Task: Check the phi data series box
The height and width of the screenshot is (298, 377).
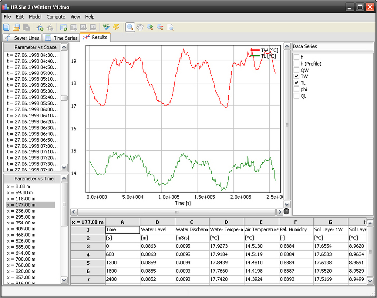Action: pyautogui.click(x=297, y=89)
